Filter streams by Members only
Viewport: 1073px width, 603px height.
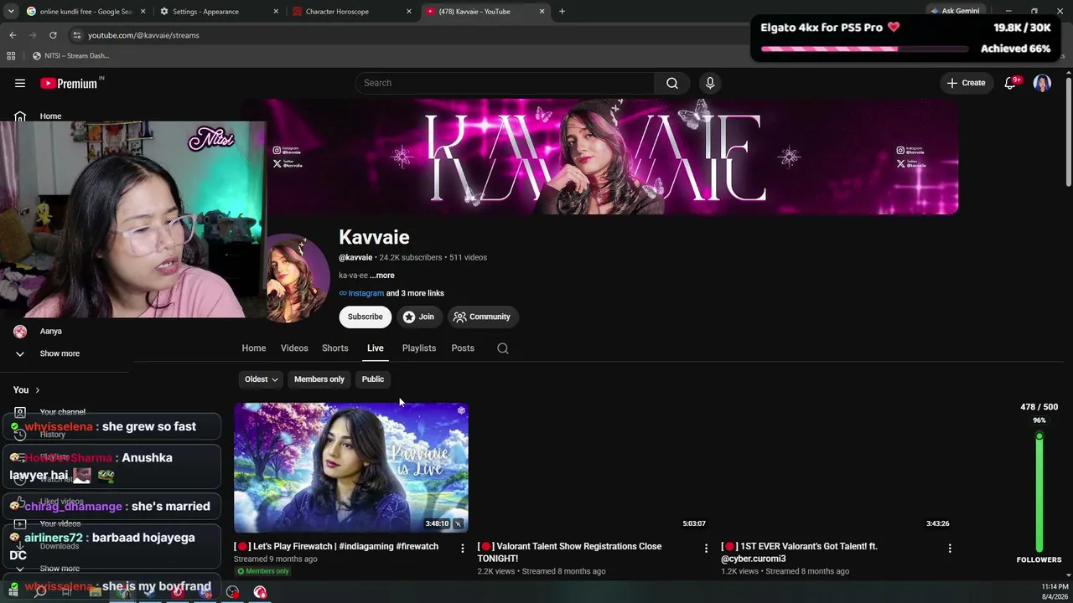click(319, 379)
